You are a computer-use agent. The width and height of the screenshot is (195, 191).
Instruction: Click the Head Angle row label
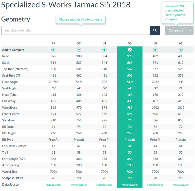tap(10, 82)
